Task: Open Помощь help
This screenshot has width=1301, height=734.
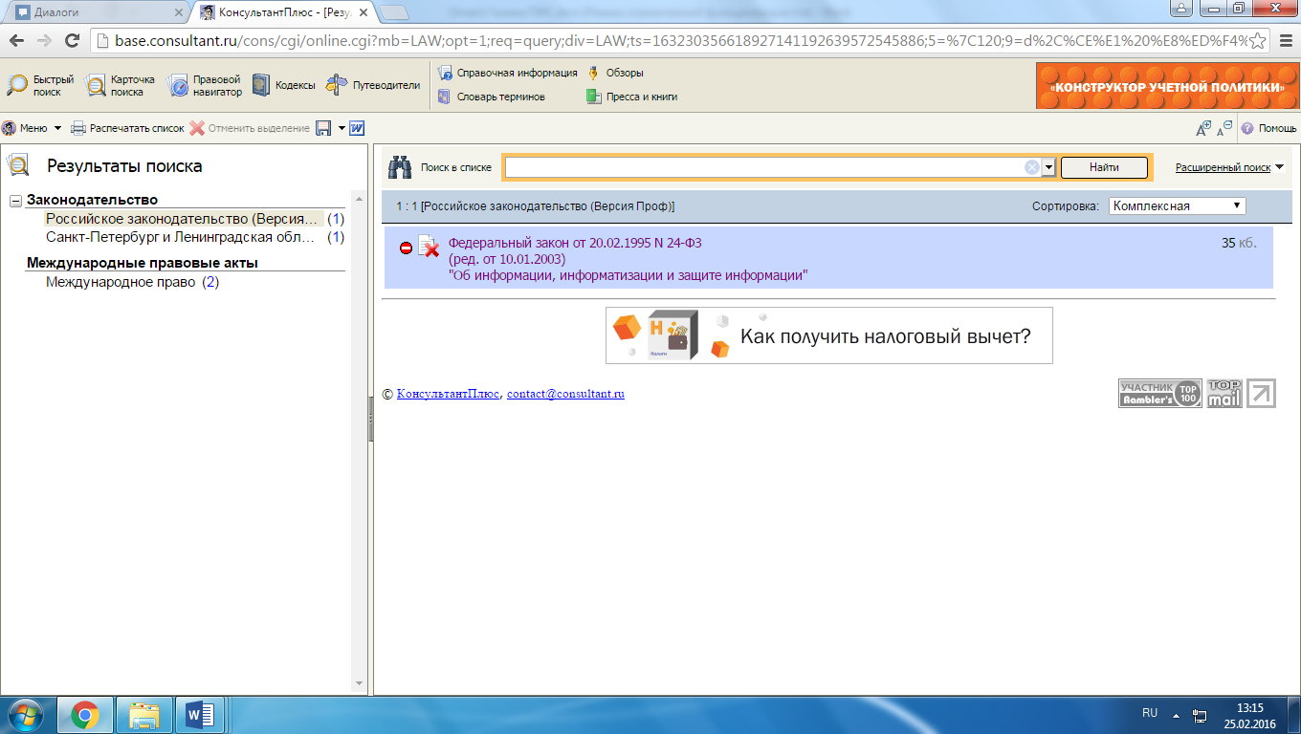Action: click(x=1269, y=128)
